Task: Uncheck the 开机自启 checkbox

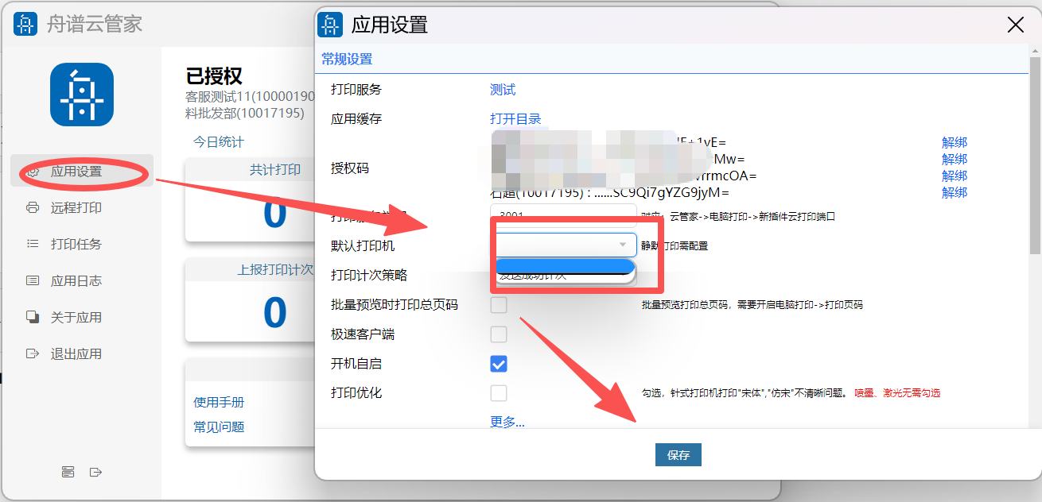Action: click(x=499, y=364)
